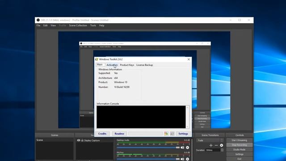Click Stop Recording in OBS Controls
The width and height of the screenshot is (286, 161).
(240, 145)
